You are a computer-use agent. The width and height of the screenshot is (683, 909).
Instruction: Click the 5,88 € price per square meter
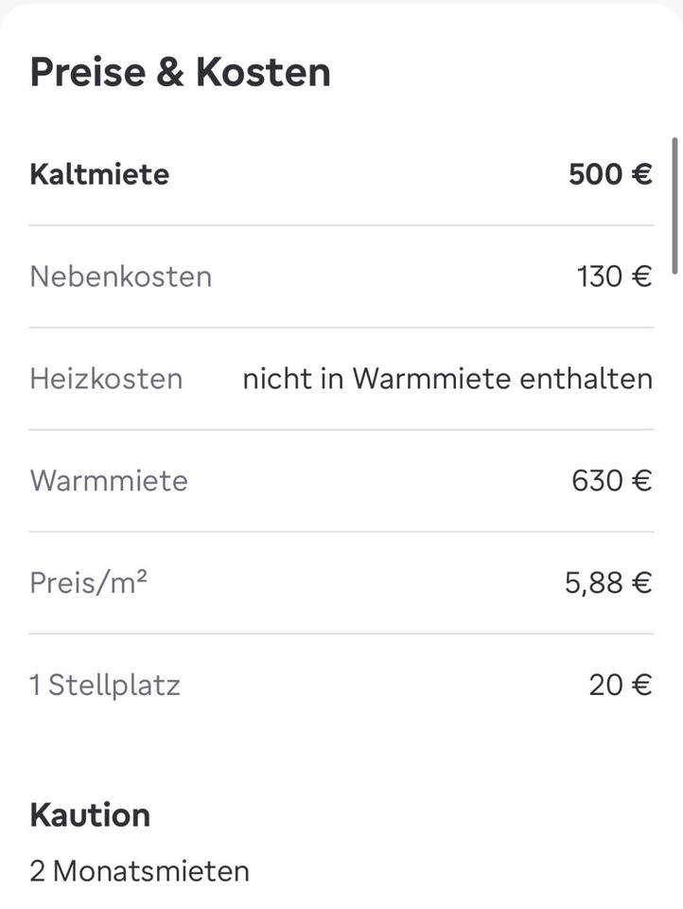click(608, 583)
